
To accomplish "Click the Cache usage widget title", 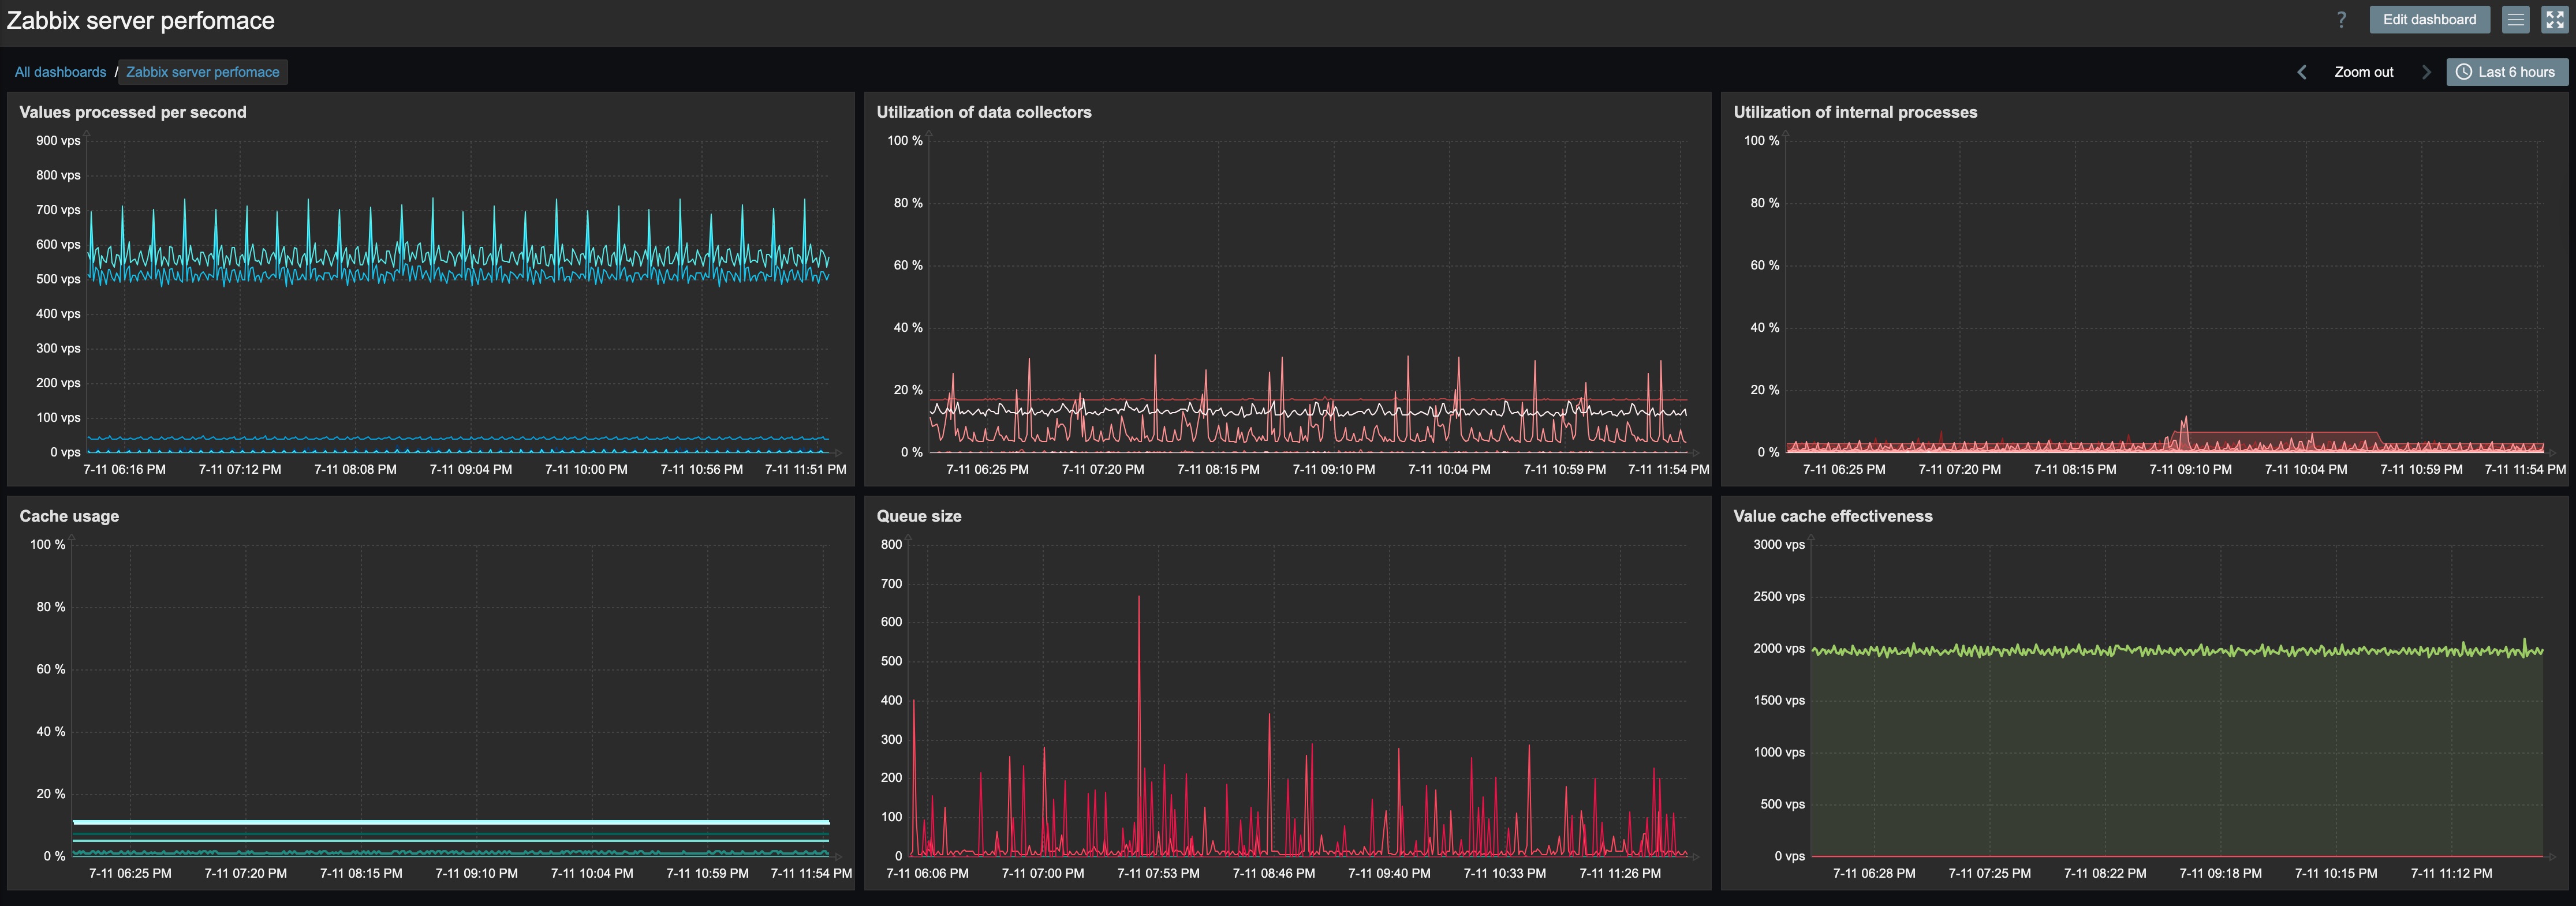I will (x=69, y=516).
